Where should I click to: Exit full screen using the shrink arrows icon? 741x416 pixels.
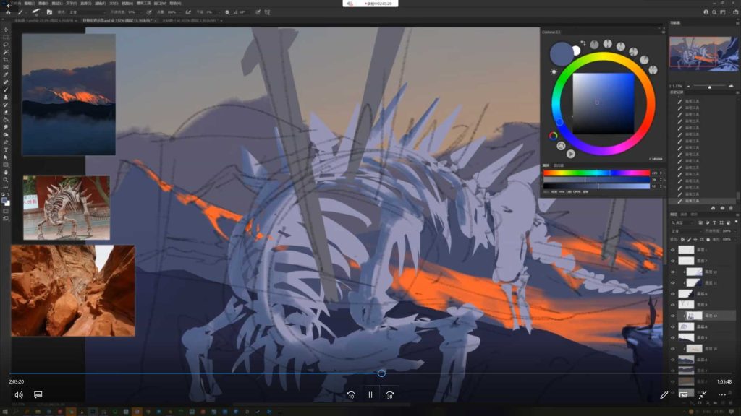coord(703,395)
